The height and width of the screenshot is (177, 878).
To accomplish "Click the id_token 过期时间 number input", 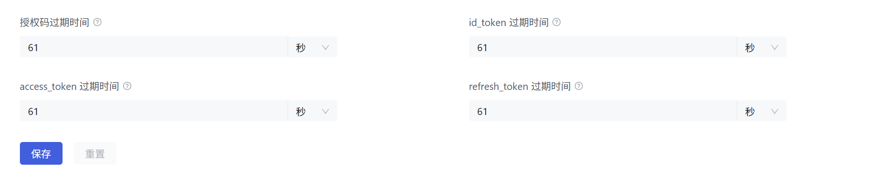I will [x=603, y=47].
